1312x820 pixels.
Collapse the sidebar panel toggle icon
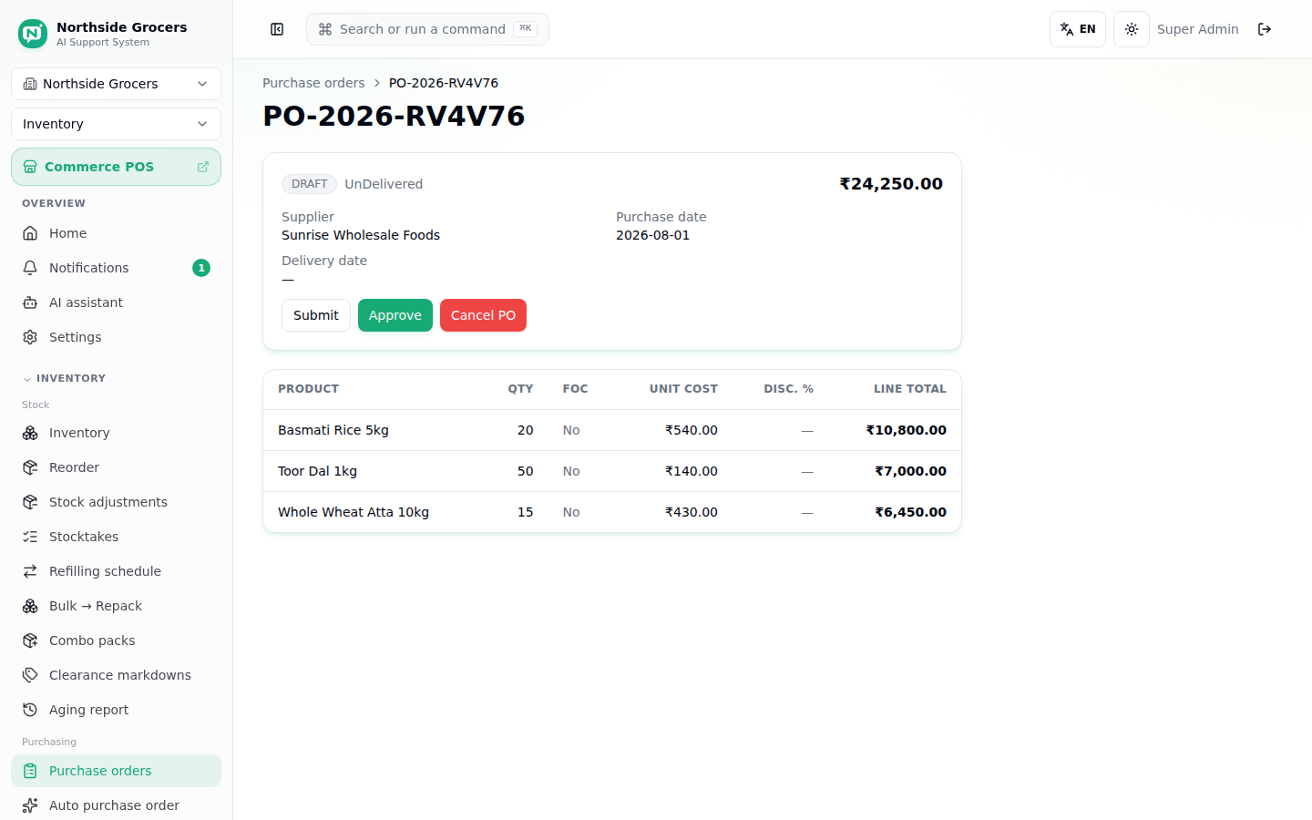click(277, 29)
